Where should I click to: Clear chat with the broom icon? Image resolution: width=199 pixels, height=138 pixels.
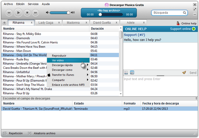pos(184,72)
